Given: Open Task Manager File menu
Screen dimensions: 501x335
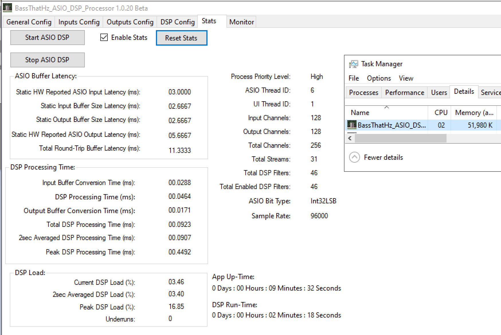Looking at the screenshot, I should [353, 78].
